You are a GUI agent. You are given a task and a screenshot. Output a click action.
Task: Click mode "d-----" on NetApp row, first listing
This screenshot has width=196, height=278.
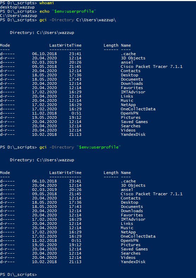pos(7,105)
